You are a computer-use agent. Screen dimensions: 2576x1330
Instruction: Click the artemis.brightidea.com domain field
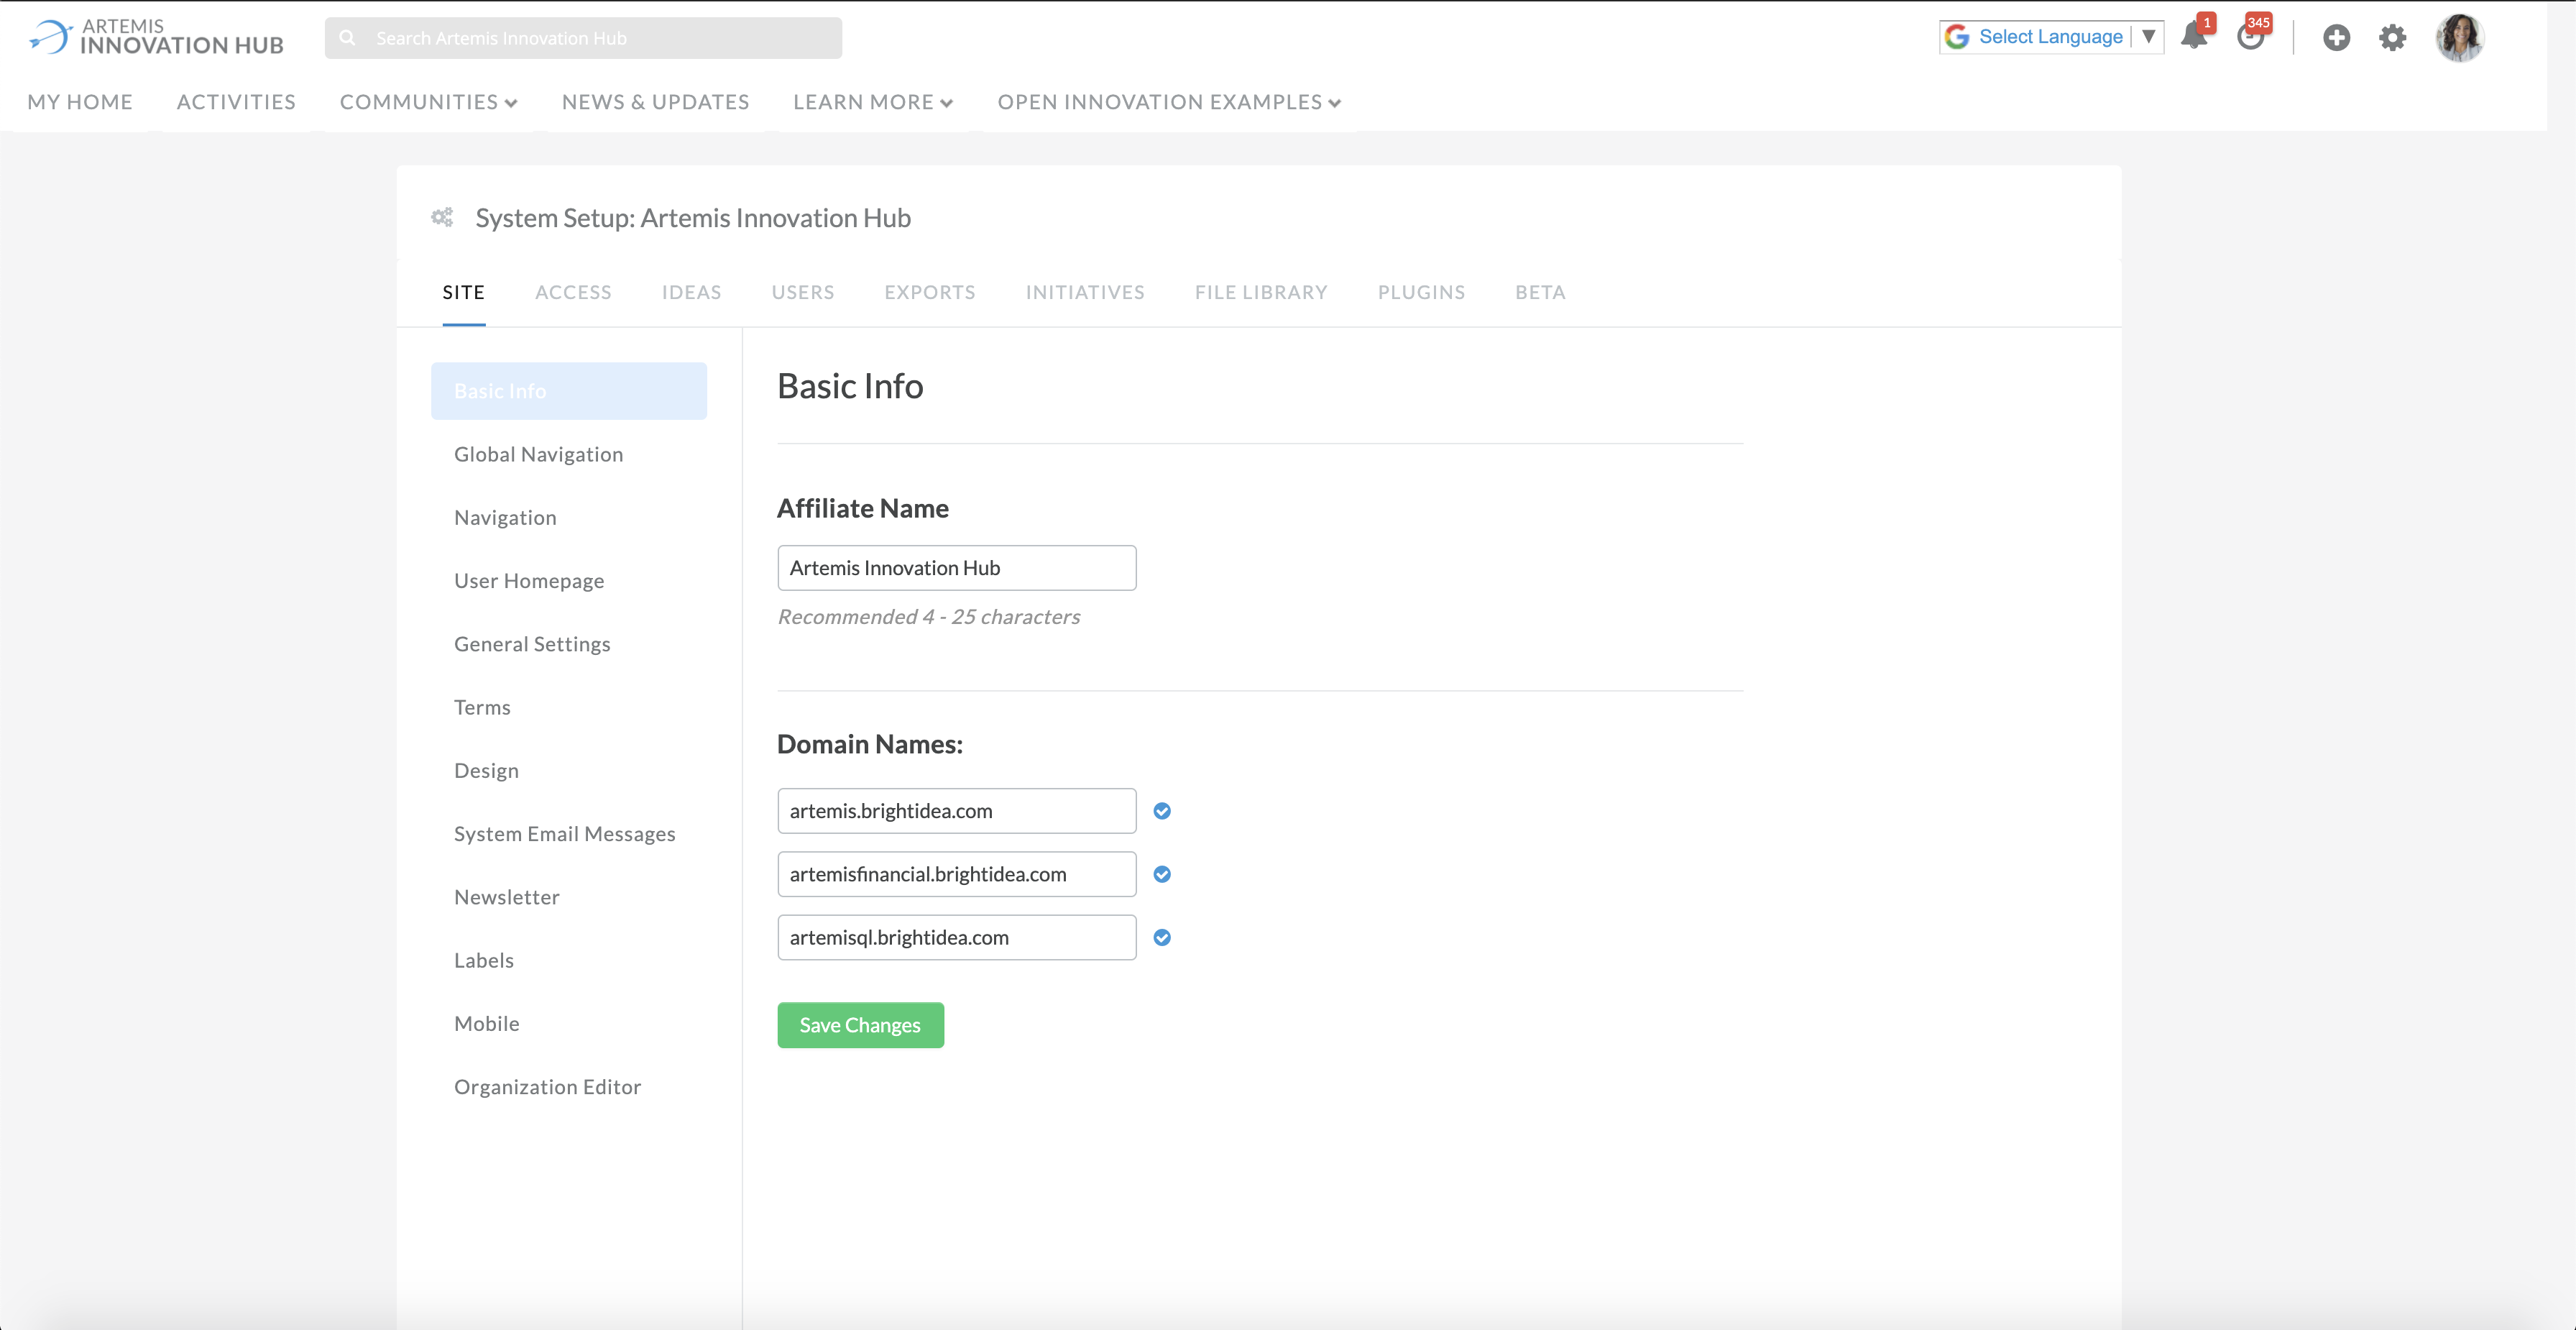(x=957, y=811)
